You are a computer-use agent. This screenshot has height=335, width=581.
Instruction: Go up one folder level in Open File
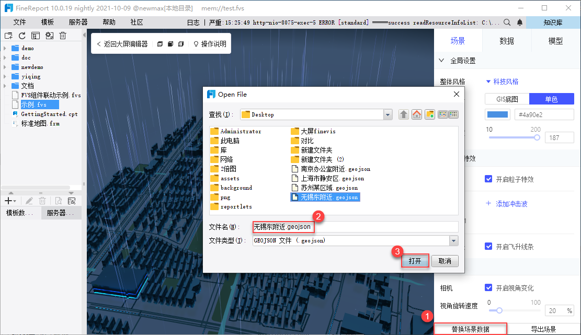404,114
